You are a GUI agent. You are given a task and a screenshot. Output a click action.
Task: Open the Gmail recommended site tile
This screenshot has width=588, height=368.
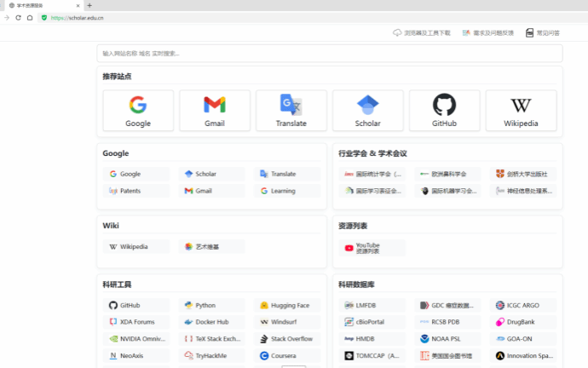(x=215, y=111)
